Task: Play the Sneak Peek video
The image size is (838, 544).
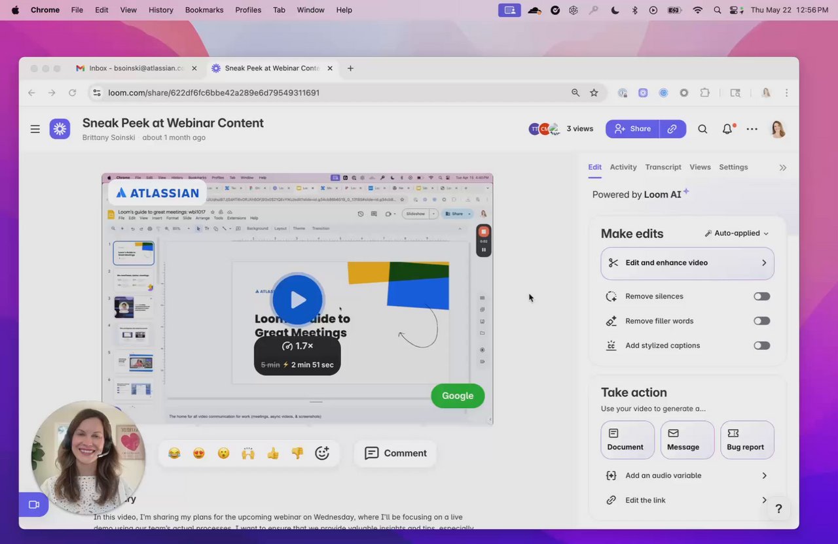Action: (x=298, y=299)
